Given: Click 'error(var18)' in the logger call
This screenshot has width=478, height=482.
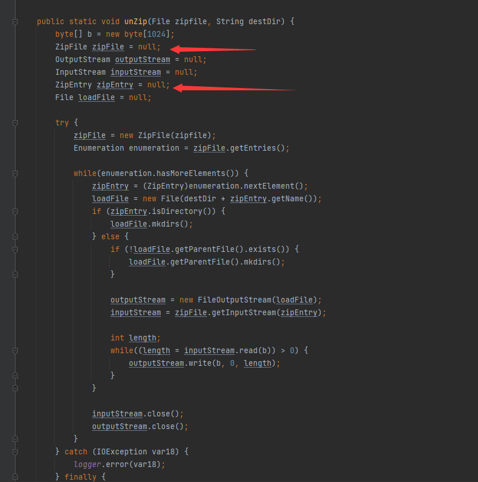Looking at the screenshot, I should pyautogui.click(x=133, y=464).
